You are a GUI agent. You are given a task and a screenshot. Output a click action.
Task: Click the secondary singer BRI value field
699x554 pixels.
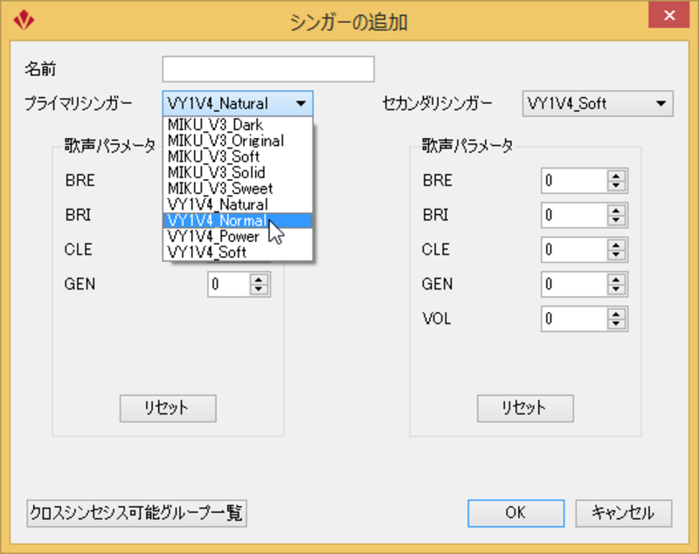click(573, 215)
